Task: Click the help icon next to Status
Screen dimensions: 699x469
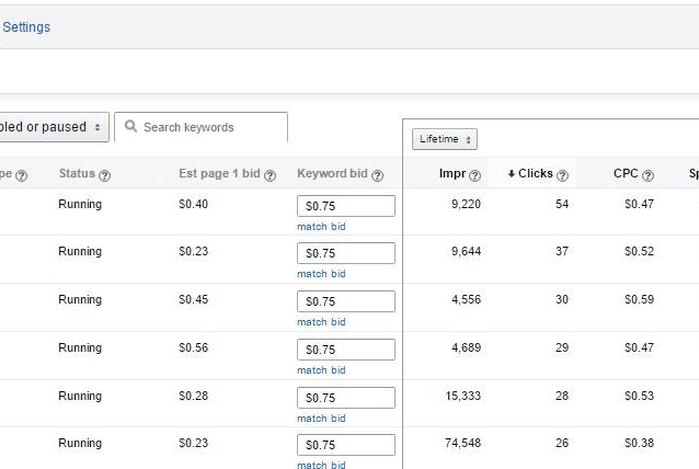Action: (105, 175)
